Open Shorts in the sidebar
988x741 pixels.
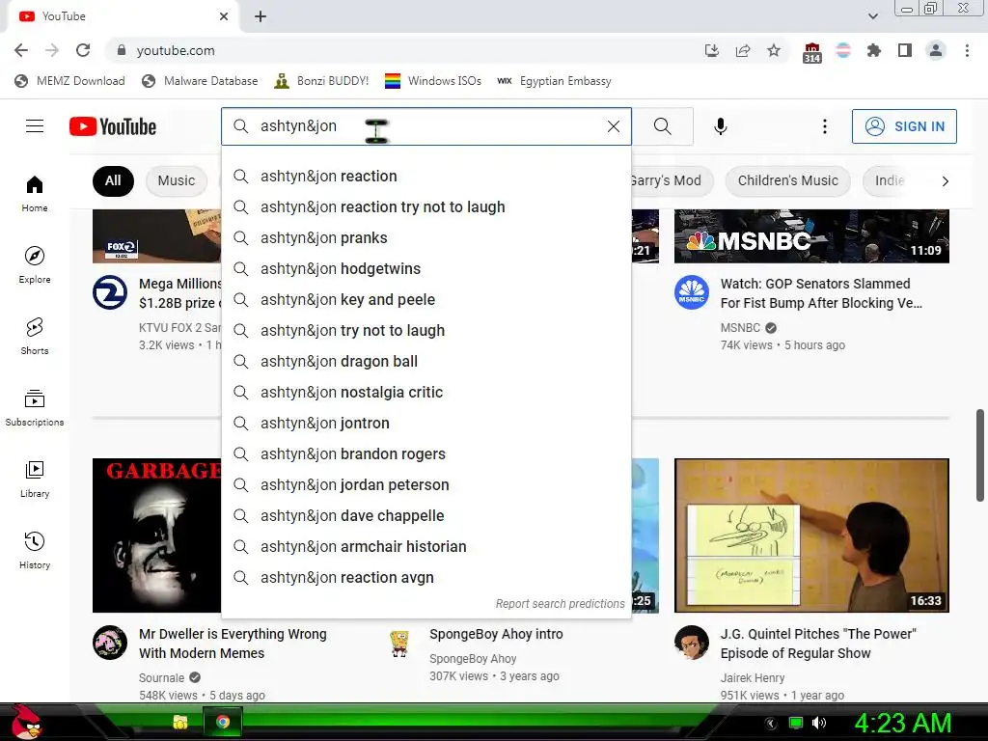pyautogui.click(x=35, y=337)
